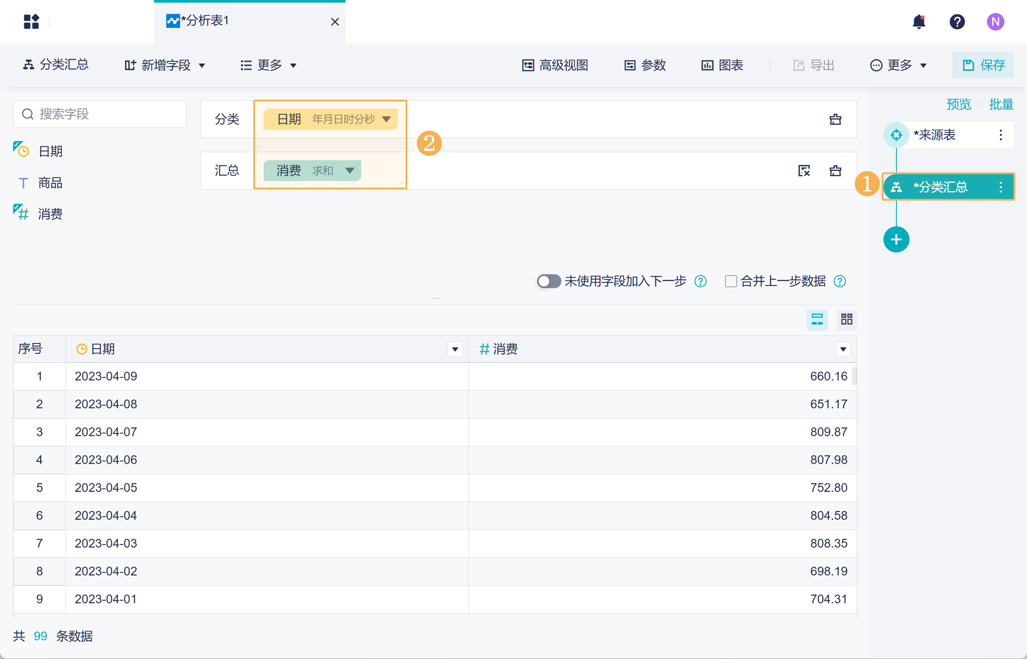Viewport: 1027px width, 659px height.
Task: Click the 保存 button
Action: click(x=983, y=65)
